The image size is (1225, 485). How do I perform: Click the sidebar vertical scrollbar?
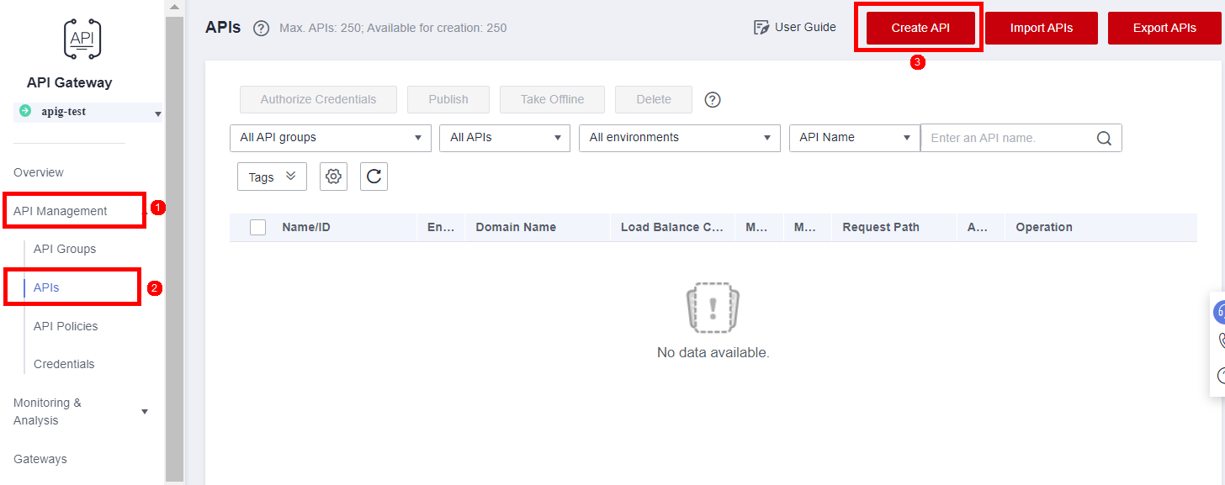[174, 244]
